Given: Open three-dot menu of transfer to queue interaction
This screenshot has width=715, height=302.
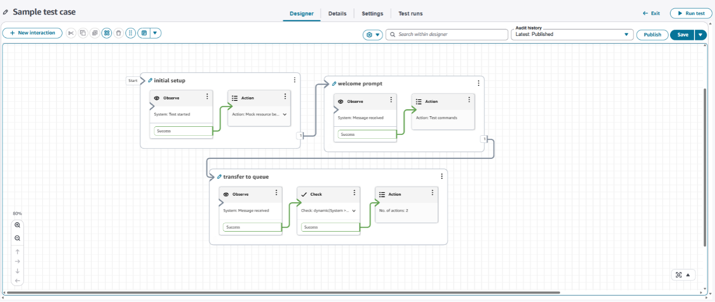Looking at the screenshot, I should pos(441,176).
